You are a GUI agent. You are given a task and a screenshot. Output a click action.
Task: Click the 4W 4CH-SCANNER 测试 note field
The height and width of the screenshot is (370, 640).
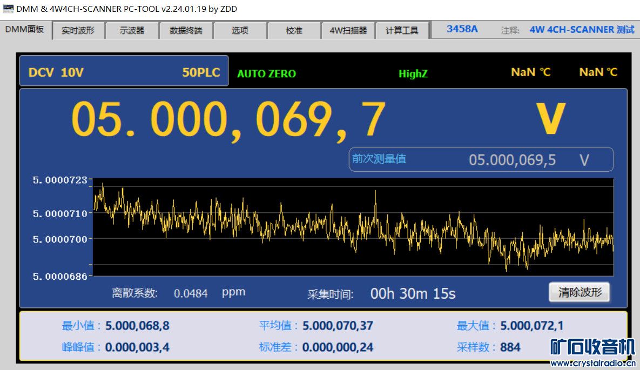click(x=582, y=30)
